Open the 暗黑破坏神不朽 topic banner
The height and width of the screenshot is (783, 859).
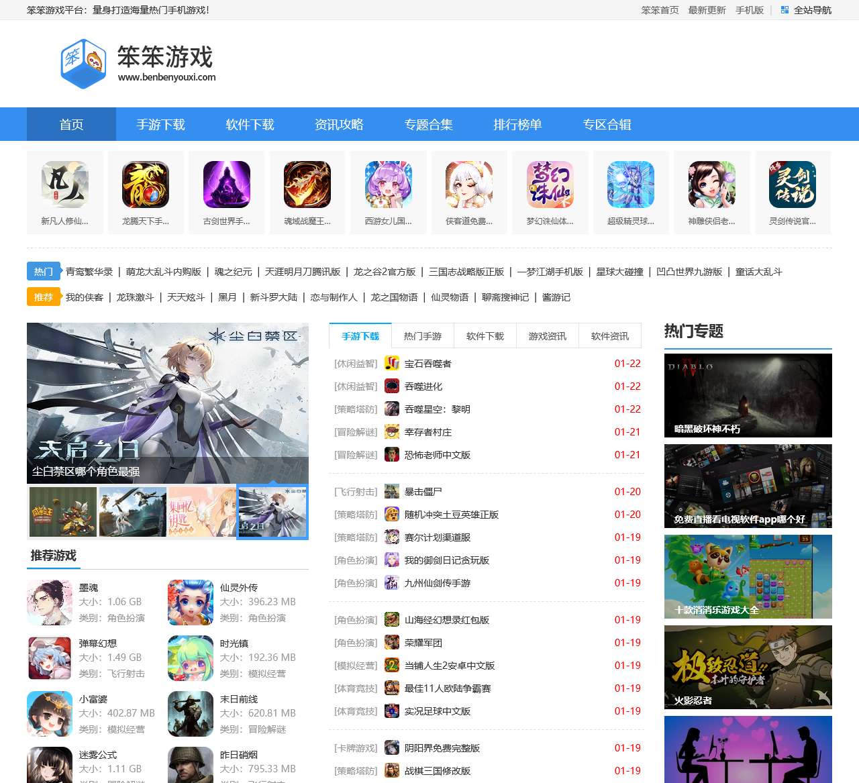tap(748, 395)
